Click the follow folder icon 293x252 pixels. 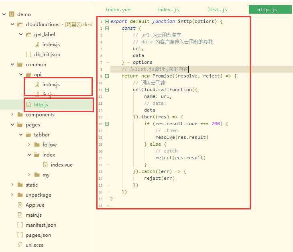(x=37, y=144)
